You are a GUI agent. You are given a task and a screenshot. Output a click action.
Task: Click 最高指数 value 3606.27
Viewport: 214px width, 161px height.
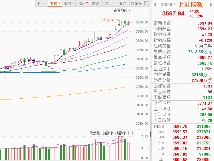point(205,57)
